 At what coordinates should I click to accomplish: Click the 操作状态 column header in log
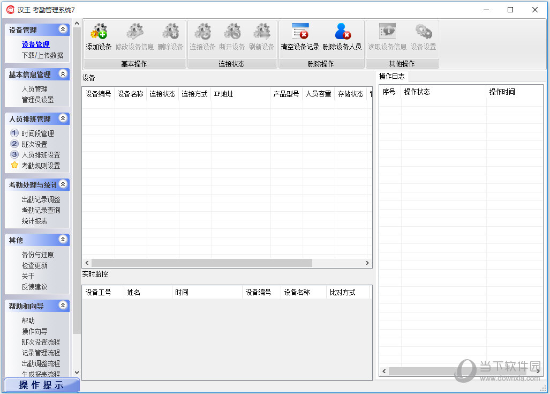click(x=444, y=92)
